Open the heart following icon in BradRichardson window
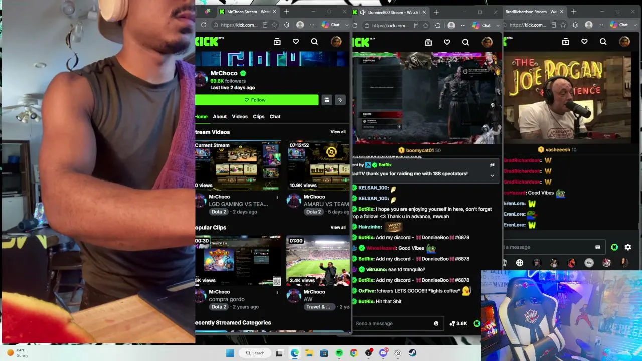This screenshot has height=361, width=642. (x=584, y=42)
